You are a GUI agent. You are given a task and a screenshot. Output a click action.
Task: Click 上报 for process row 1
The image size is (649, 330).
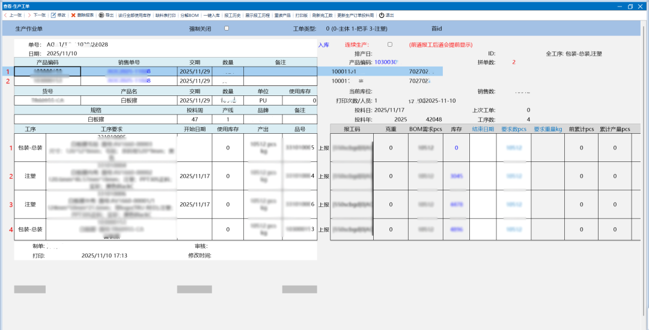[324, 148]
